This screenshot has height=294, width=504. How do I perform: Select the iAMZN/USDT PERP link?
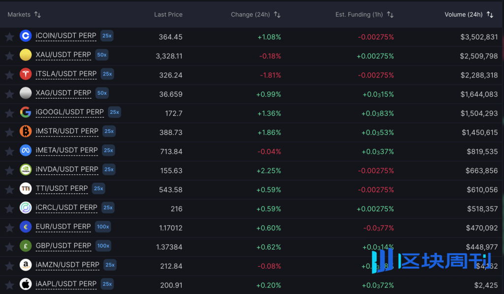[x=67, y=265]
